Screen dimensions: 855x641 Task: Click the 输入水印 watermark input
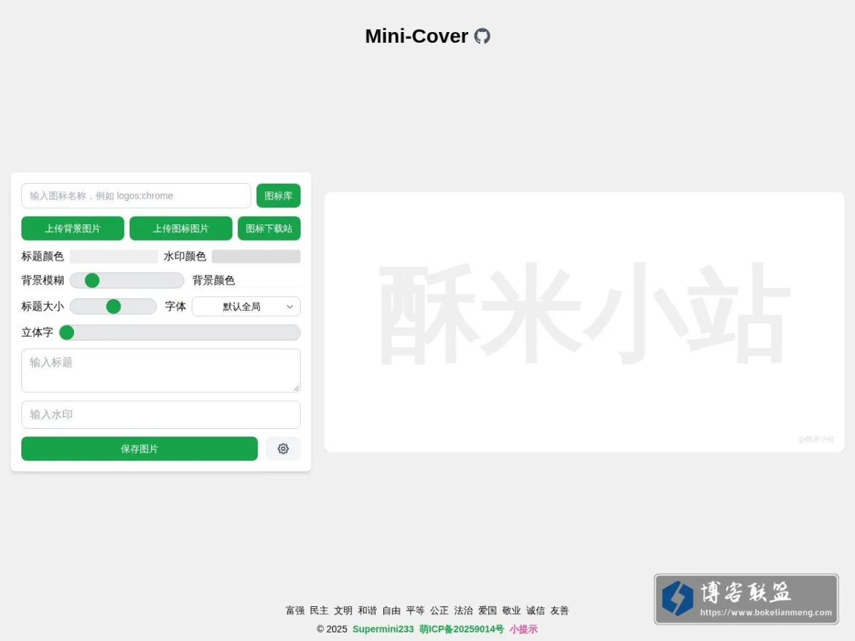tap(161, 415)
